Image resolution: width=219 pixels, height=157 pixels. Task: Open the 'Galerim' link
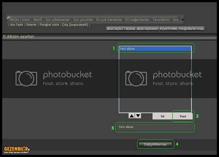click(31, 25)
